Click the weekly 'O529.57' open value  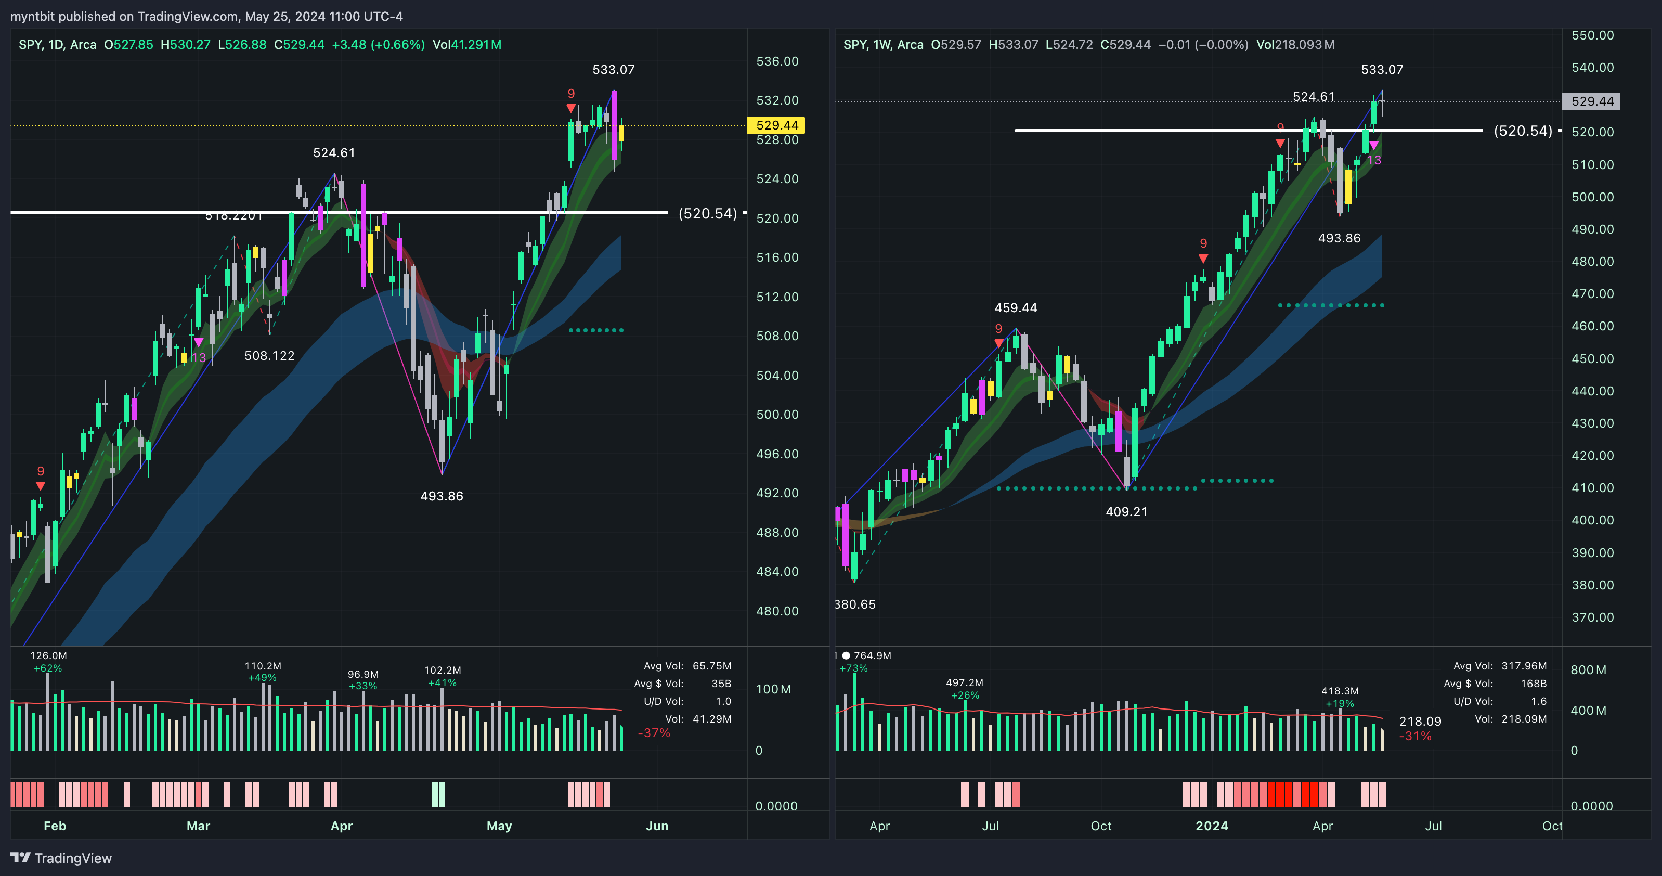click(956, 45)
